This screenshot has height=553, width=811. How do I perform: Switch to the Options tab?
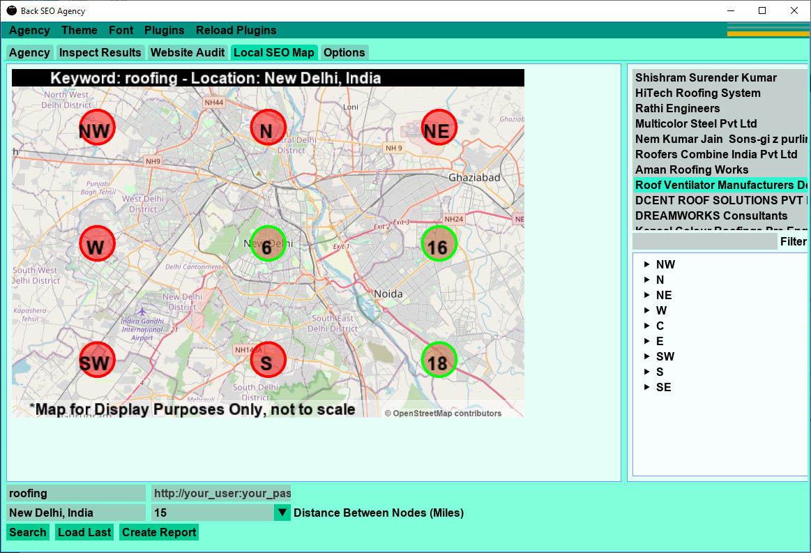tap(344, 52)
